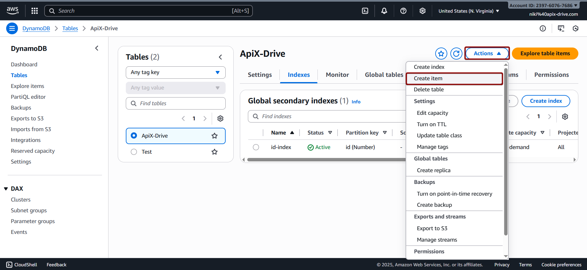Screen dimensions: 587x270
Task: Select the ApiX-Drive table radio button
Action: pos(134,136)
